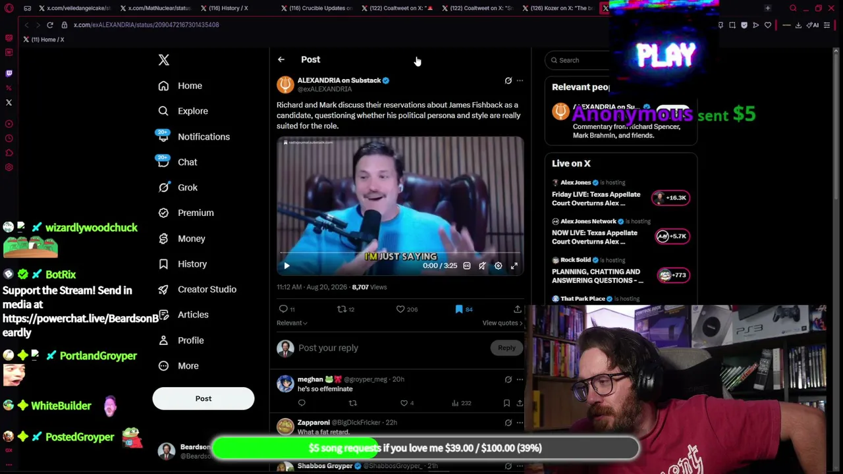
Task: Like the post with 206 likes
Action: coord(400,309)
